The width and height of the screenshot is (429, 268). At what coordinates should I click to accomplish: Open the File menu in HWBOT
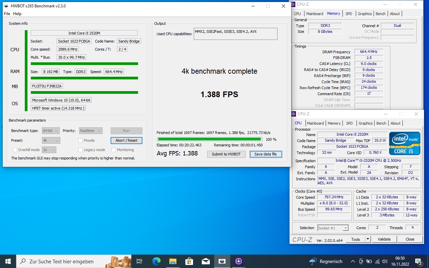click(7, 14)
